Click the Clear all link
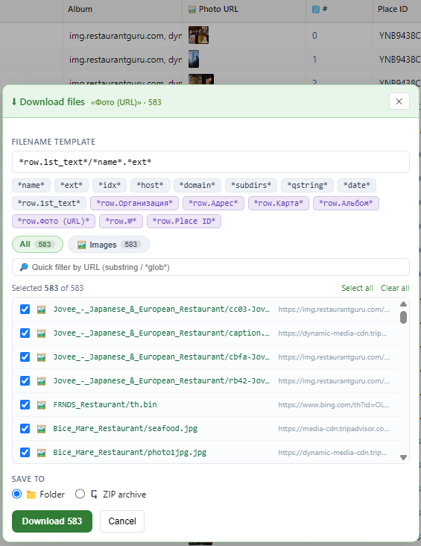 [x=395, y=288]
